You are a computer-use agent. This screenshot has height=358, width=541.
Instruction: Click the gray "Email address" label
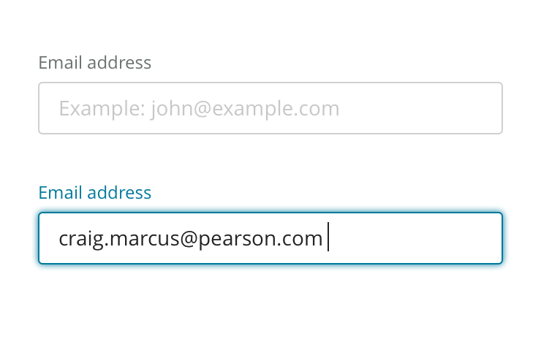pyautogui.click(x=95, y=63)
